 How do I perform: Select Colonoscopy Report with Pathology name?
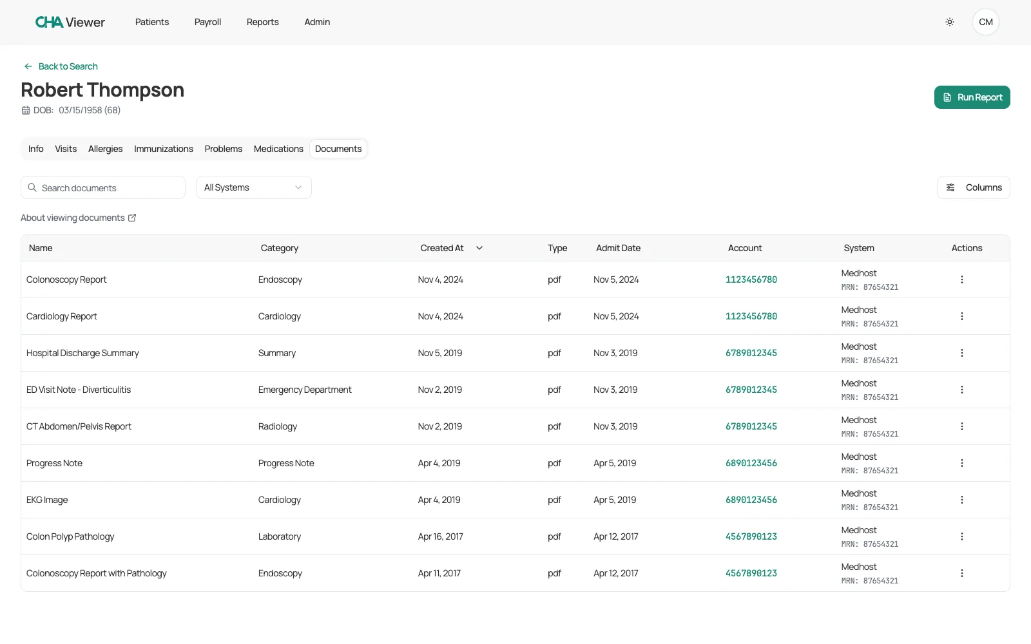[97, 573]
